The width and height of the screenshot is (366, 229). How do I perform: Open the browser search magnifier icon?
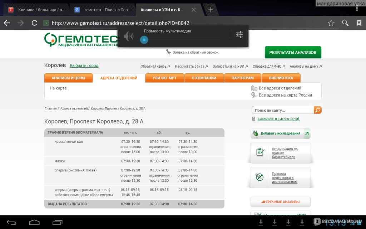(x=345, y=23)
